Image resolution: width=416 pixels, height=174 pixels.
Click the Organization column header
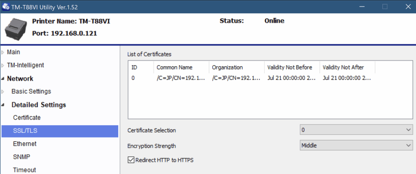point(237,67)
